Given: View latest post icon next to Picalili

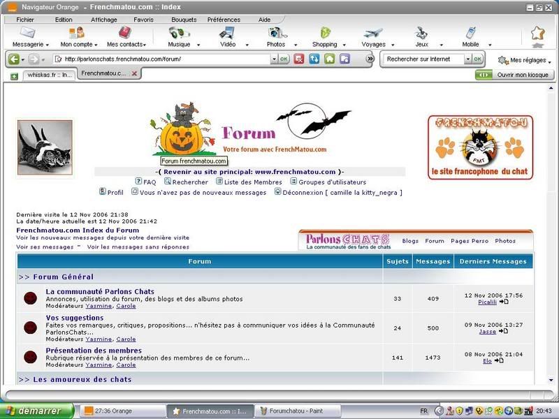Looking at the screenshot, I should click(x=503, y=302).
